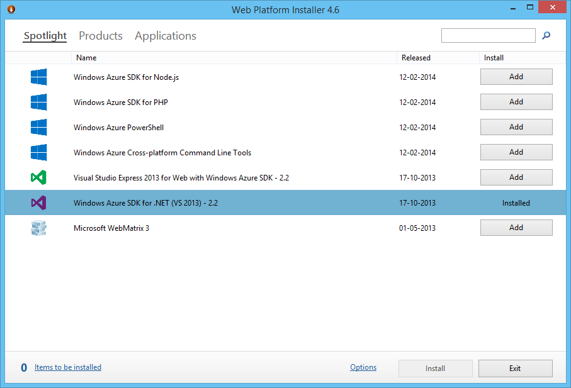571x388 pixels.
Task: Click the search magnifier icon
Action: 546,35
